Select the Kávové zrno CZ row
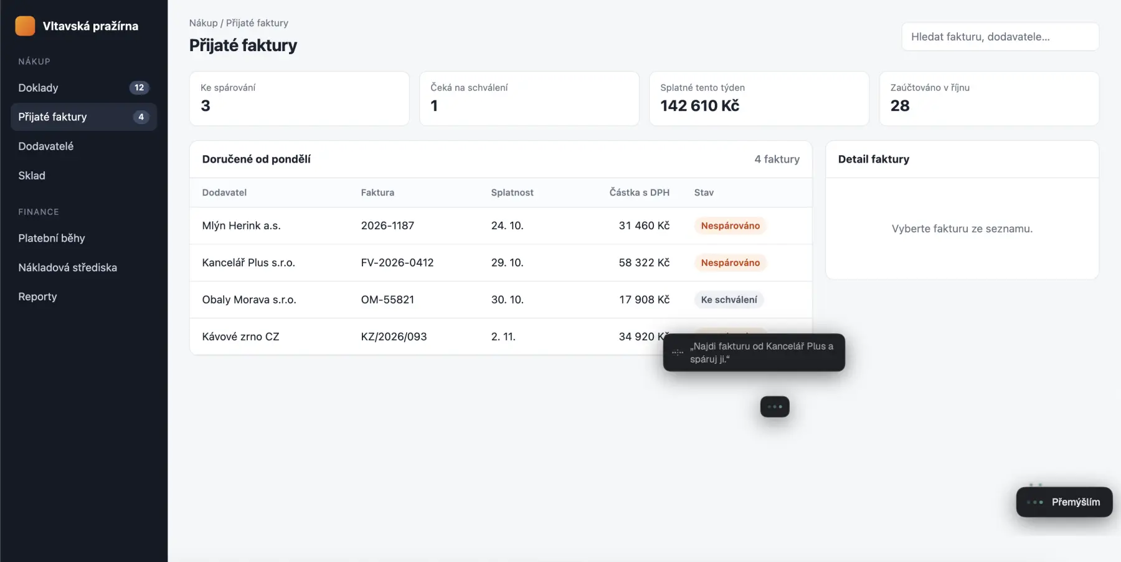 (x=501, y=336)
